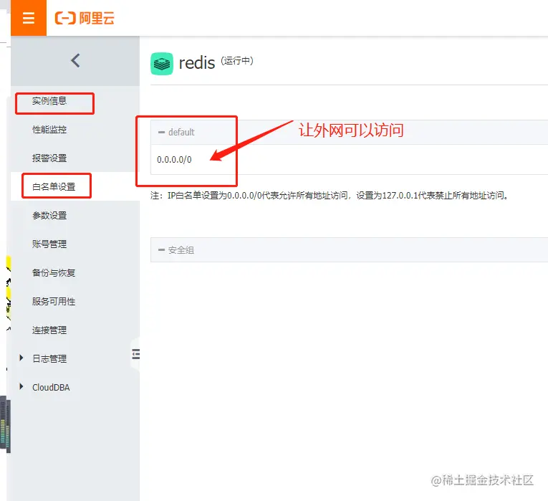The height and width of the screenshot is (501, 548).
Task: Open 账号管理 in the sidebar
Action: pyautogui.click(x=49, y=244)
